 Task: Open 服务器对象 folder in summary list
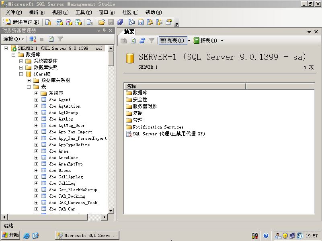click(x=145, y=106)
